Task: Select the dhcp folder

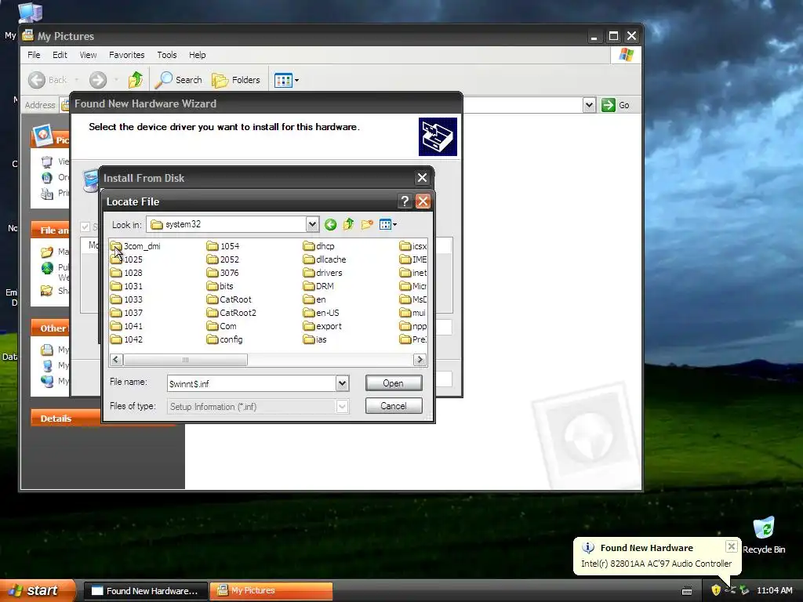Action: click(319, 246)
